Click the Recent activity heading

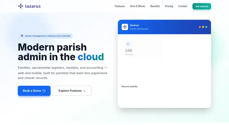130,86
